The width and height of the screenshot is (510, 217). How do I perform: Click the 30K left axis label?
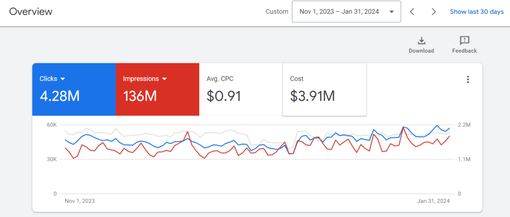[52, 159]
